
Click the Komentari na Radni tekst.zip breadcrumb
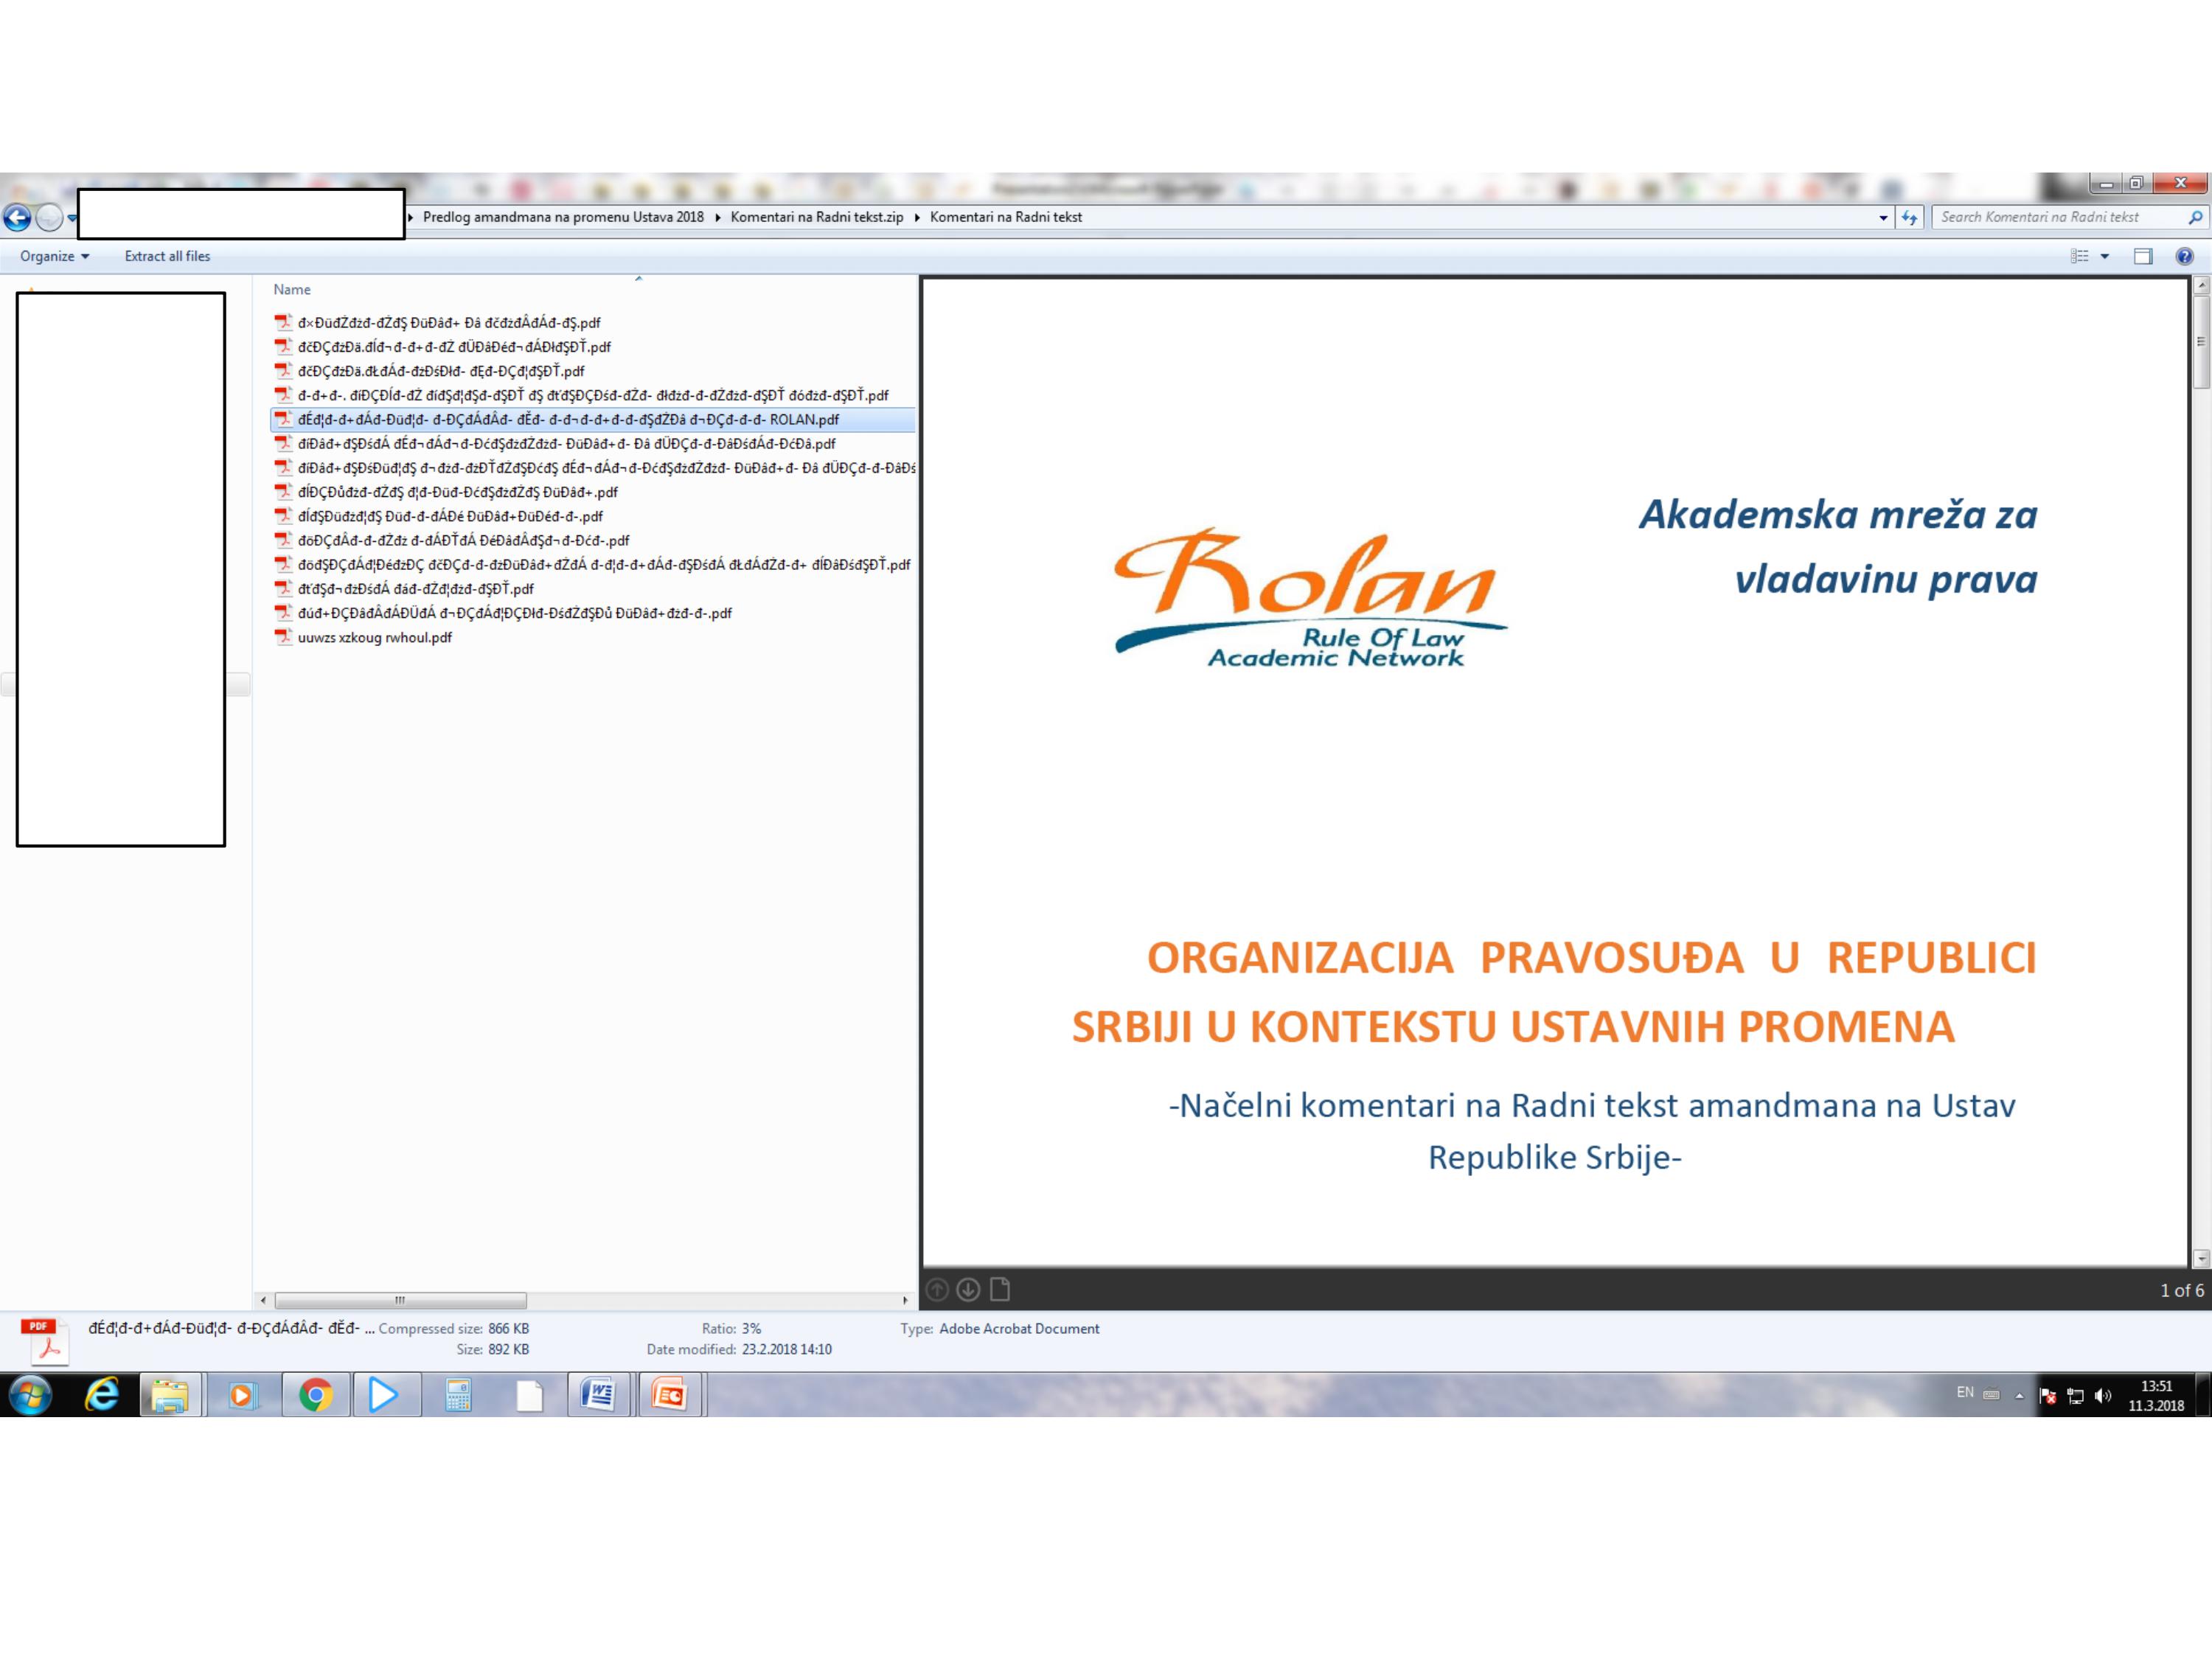click(816, 217)
